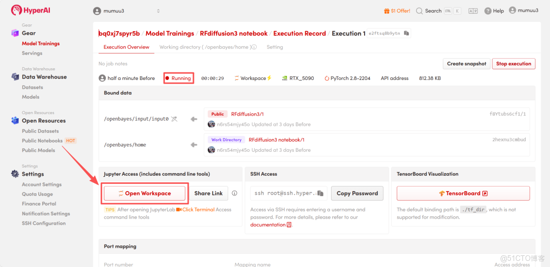Click the info icon beside Share Link
Image resolution: width=550 pixels, height=267 pixels.
coord(235,193)
